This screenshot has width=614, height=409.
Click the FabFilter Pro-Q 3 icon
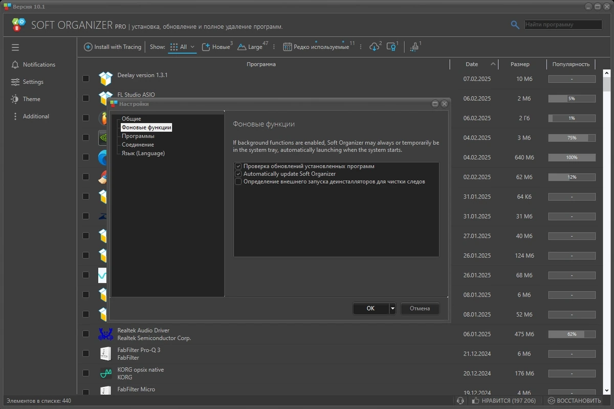tap(105, 354)
